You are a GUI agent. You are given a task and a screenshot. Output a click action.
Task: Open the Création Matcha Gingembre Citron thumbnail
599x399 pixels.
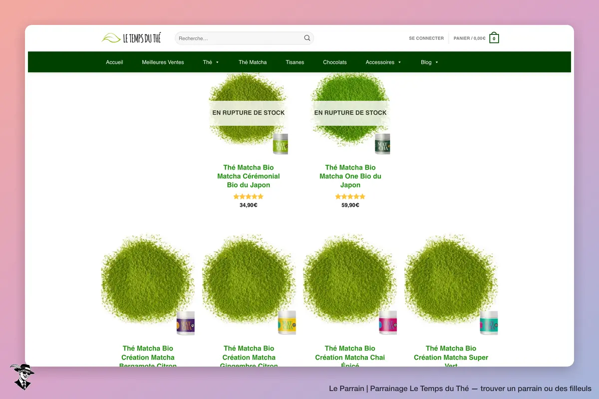[249, 284]
